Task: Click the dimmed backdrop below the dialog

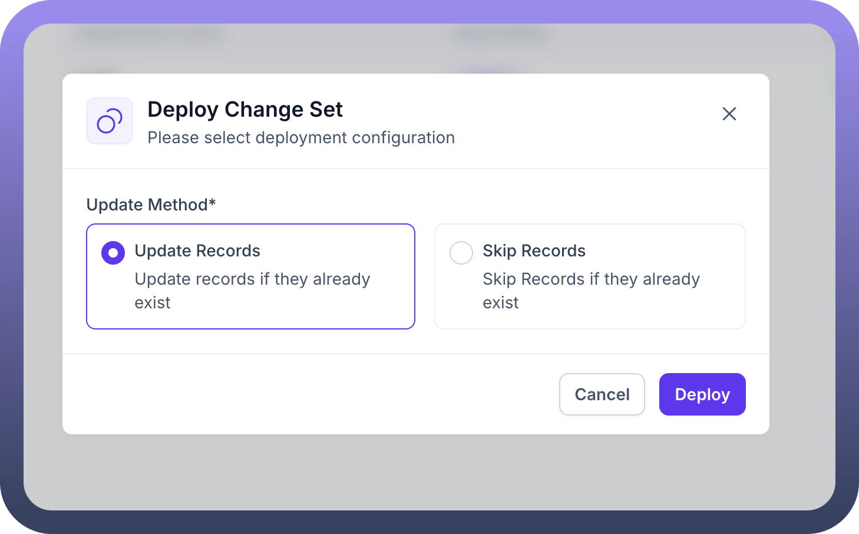Action: pos(429,473)
